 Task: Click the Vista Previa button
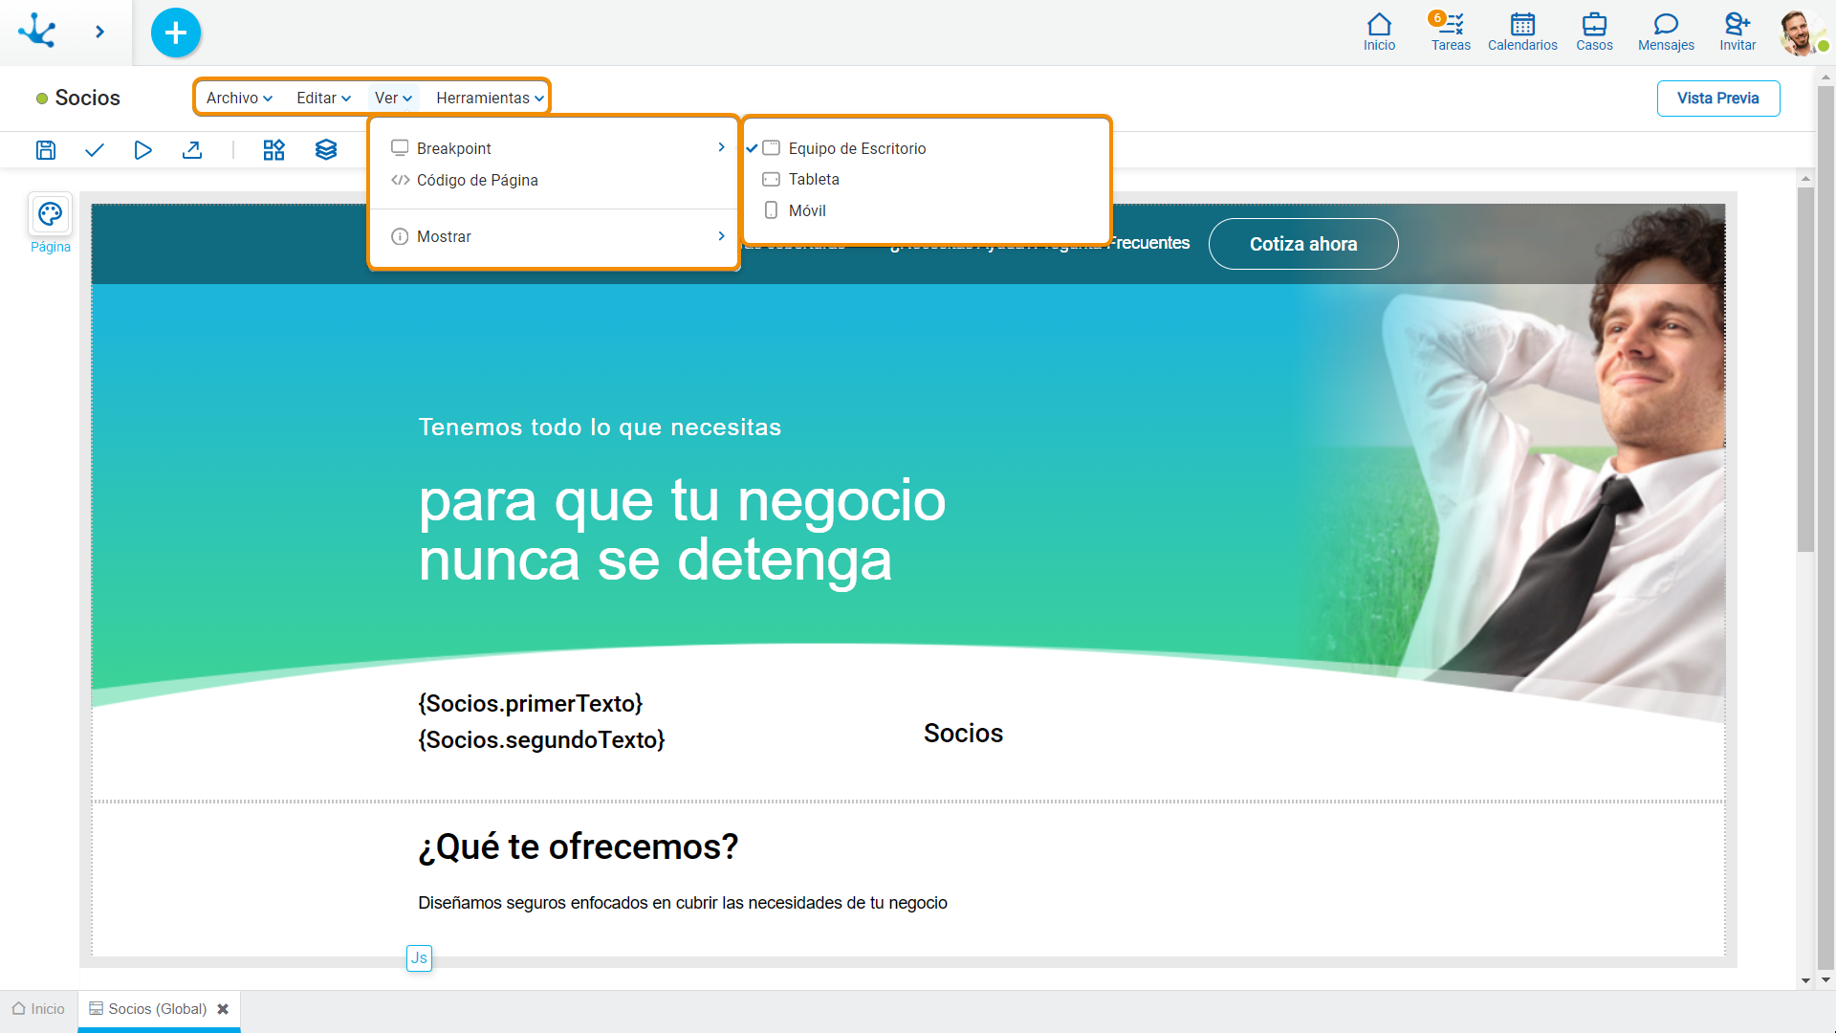point(1717,98)
